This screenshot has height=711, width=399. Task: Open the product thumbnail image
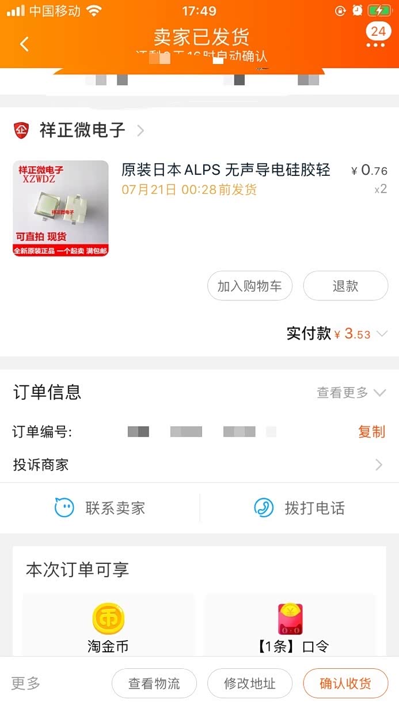tap(60, 209)
